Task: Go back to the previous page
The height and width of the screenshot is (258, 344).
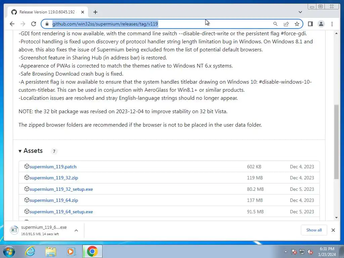Action: click(12, 24)
